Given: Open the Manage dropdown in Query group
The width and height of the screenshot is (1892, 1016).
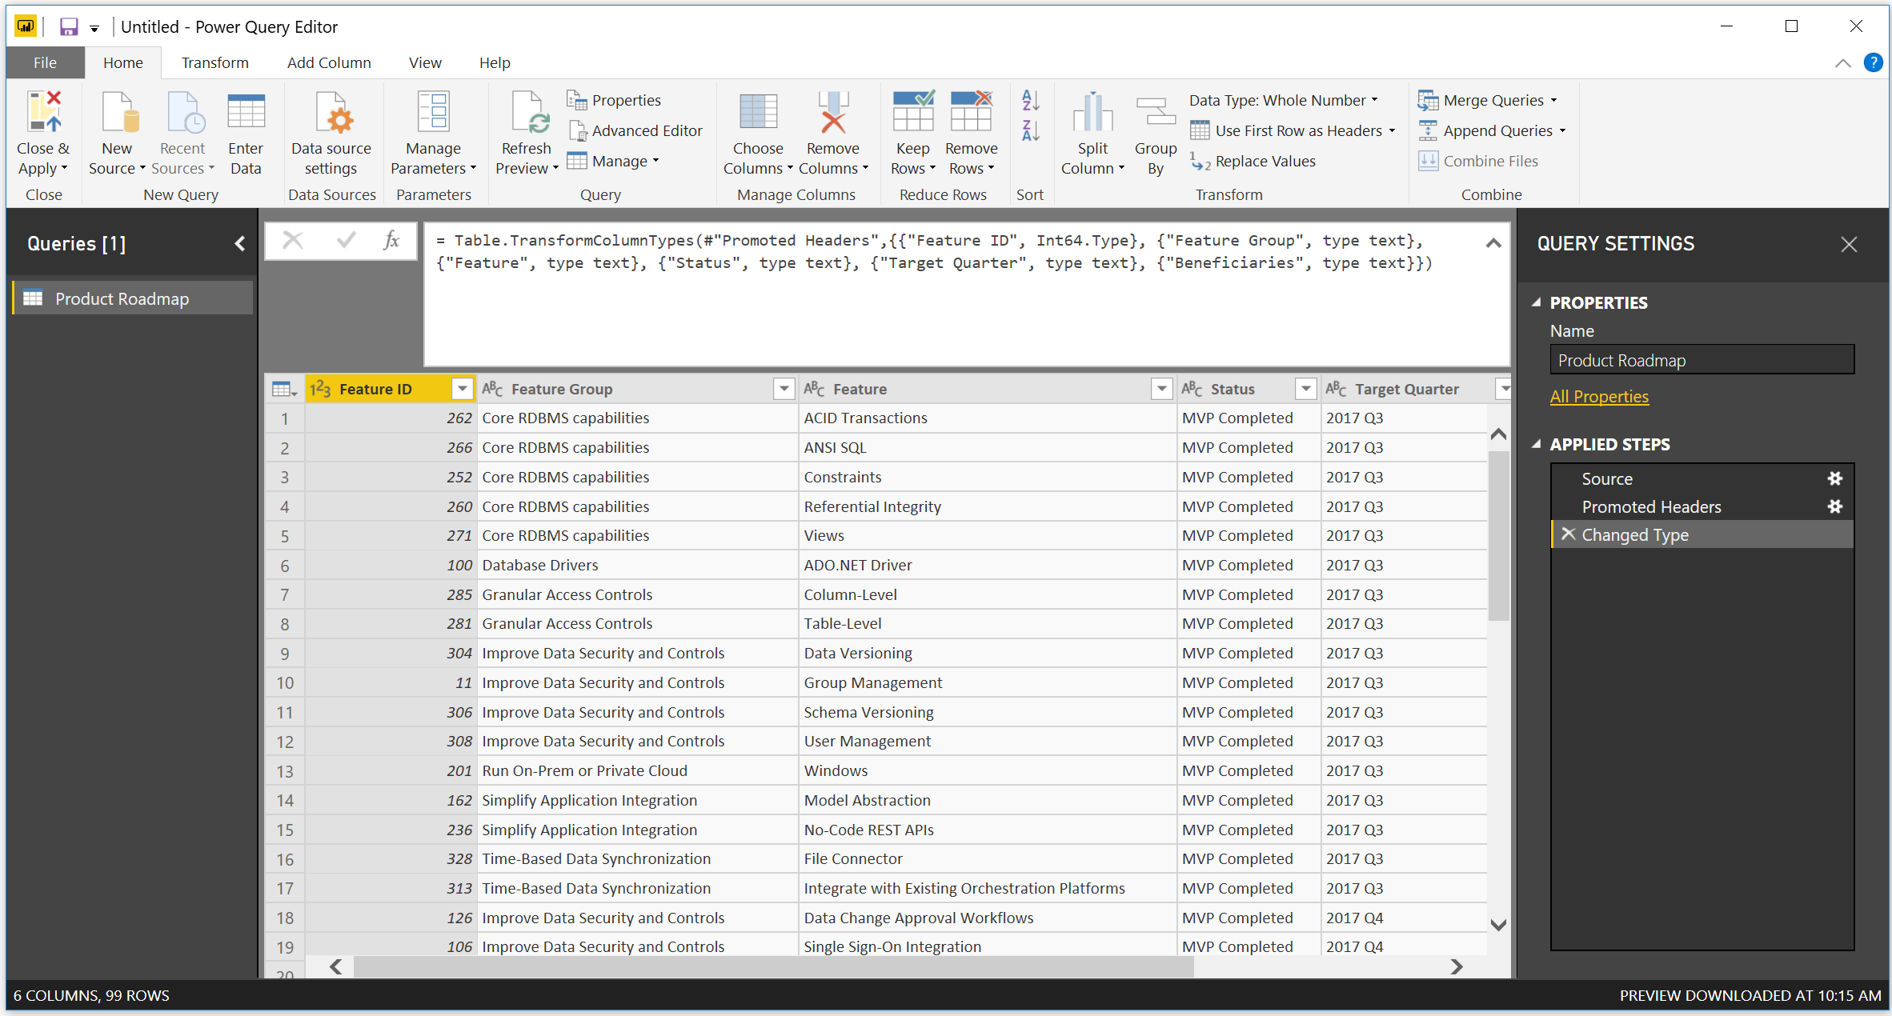Looking at the screenshot, I should [613, 161].
